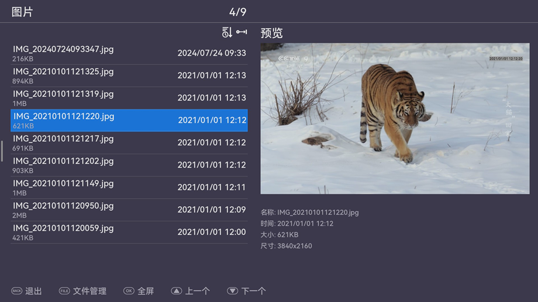
Task: Click the down-triangle next icon
Action: point(232,291)
